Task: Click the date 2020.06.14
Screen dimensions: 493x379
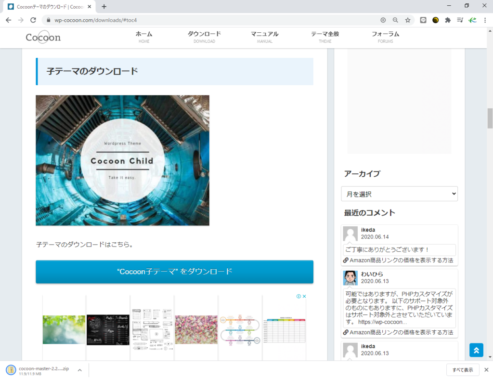Action: [x=375, y=237]
